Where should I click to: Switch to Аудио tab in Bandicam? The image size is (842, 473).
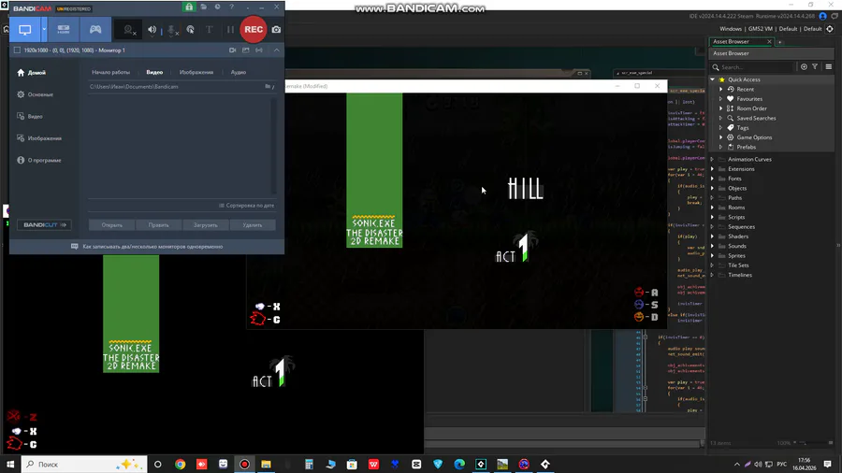point(238,72)
